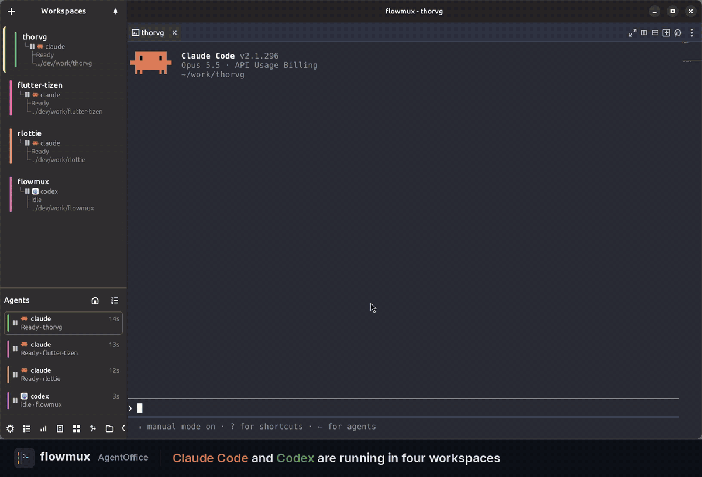Click the flowmux logo in the bottom banner
Viewport: 702px width, 477px height.
(x=25, y=458)
